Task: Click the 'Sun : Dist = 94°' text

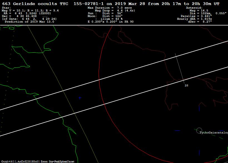Action: (x=105, y=13)
